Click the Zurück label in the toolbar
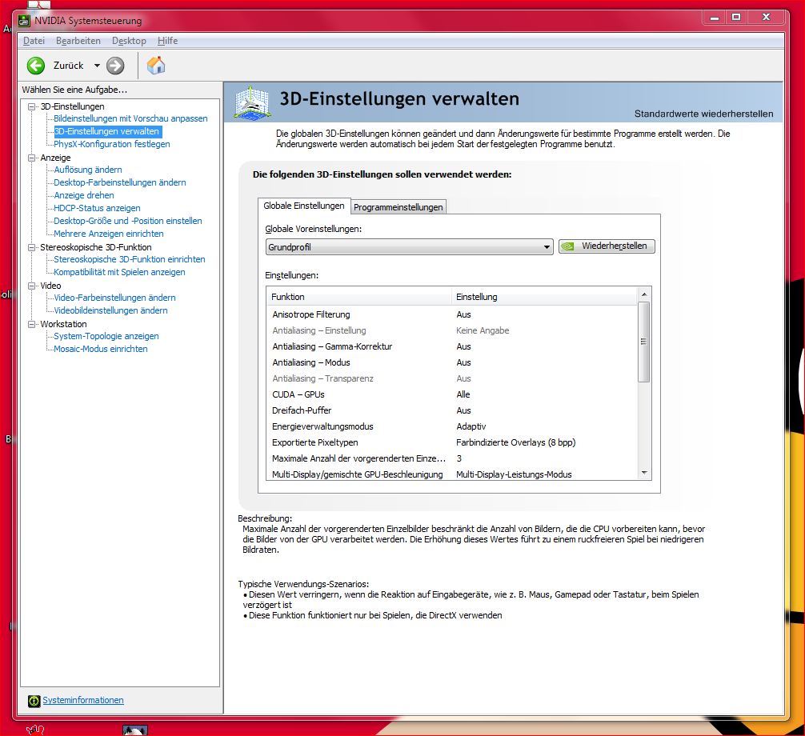Screen dimensions: 805x736 (68, 66)
